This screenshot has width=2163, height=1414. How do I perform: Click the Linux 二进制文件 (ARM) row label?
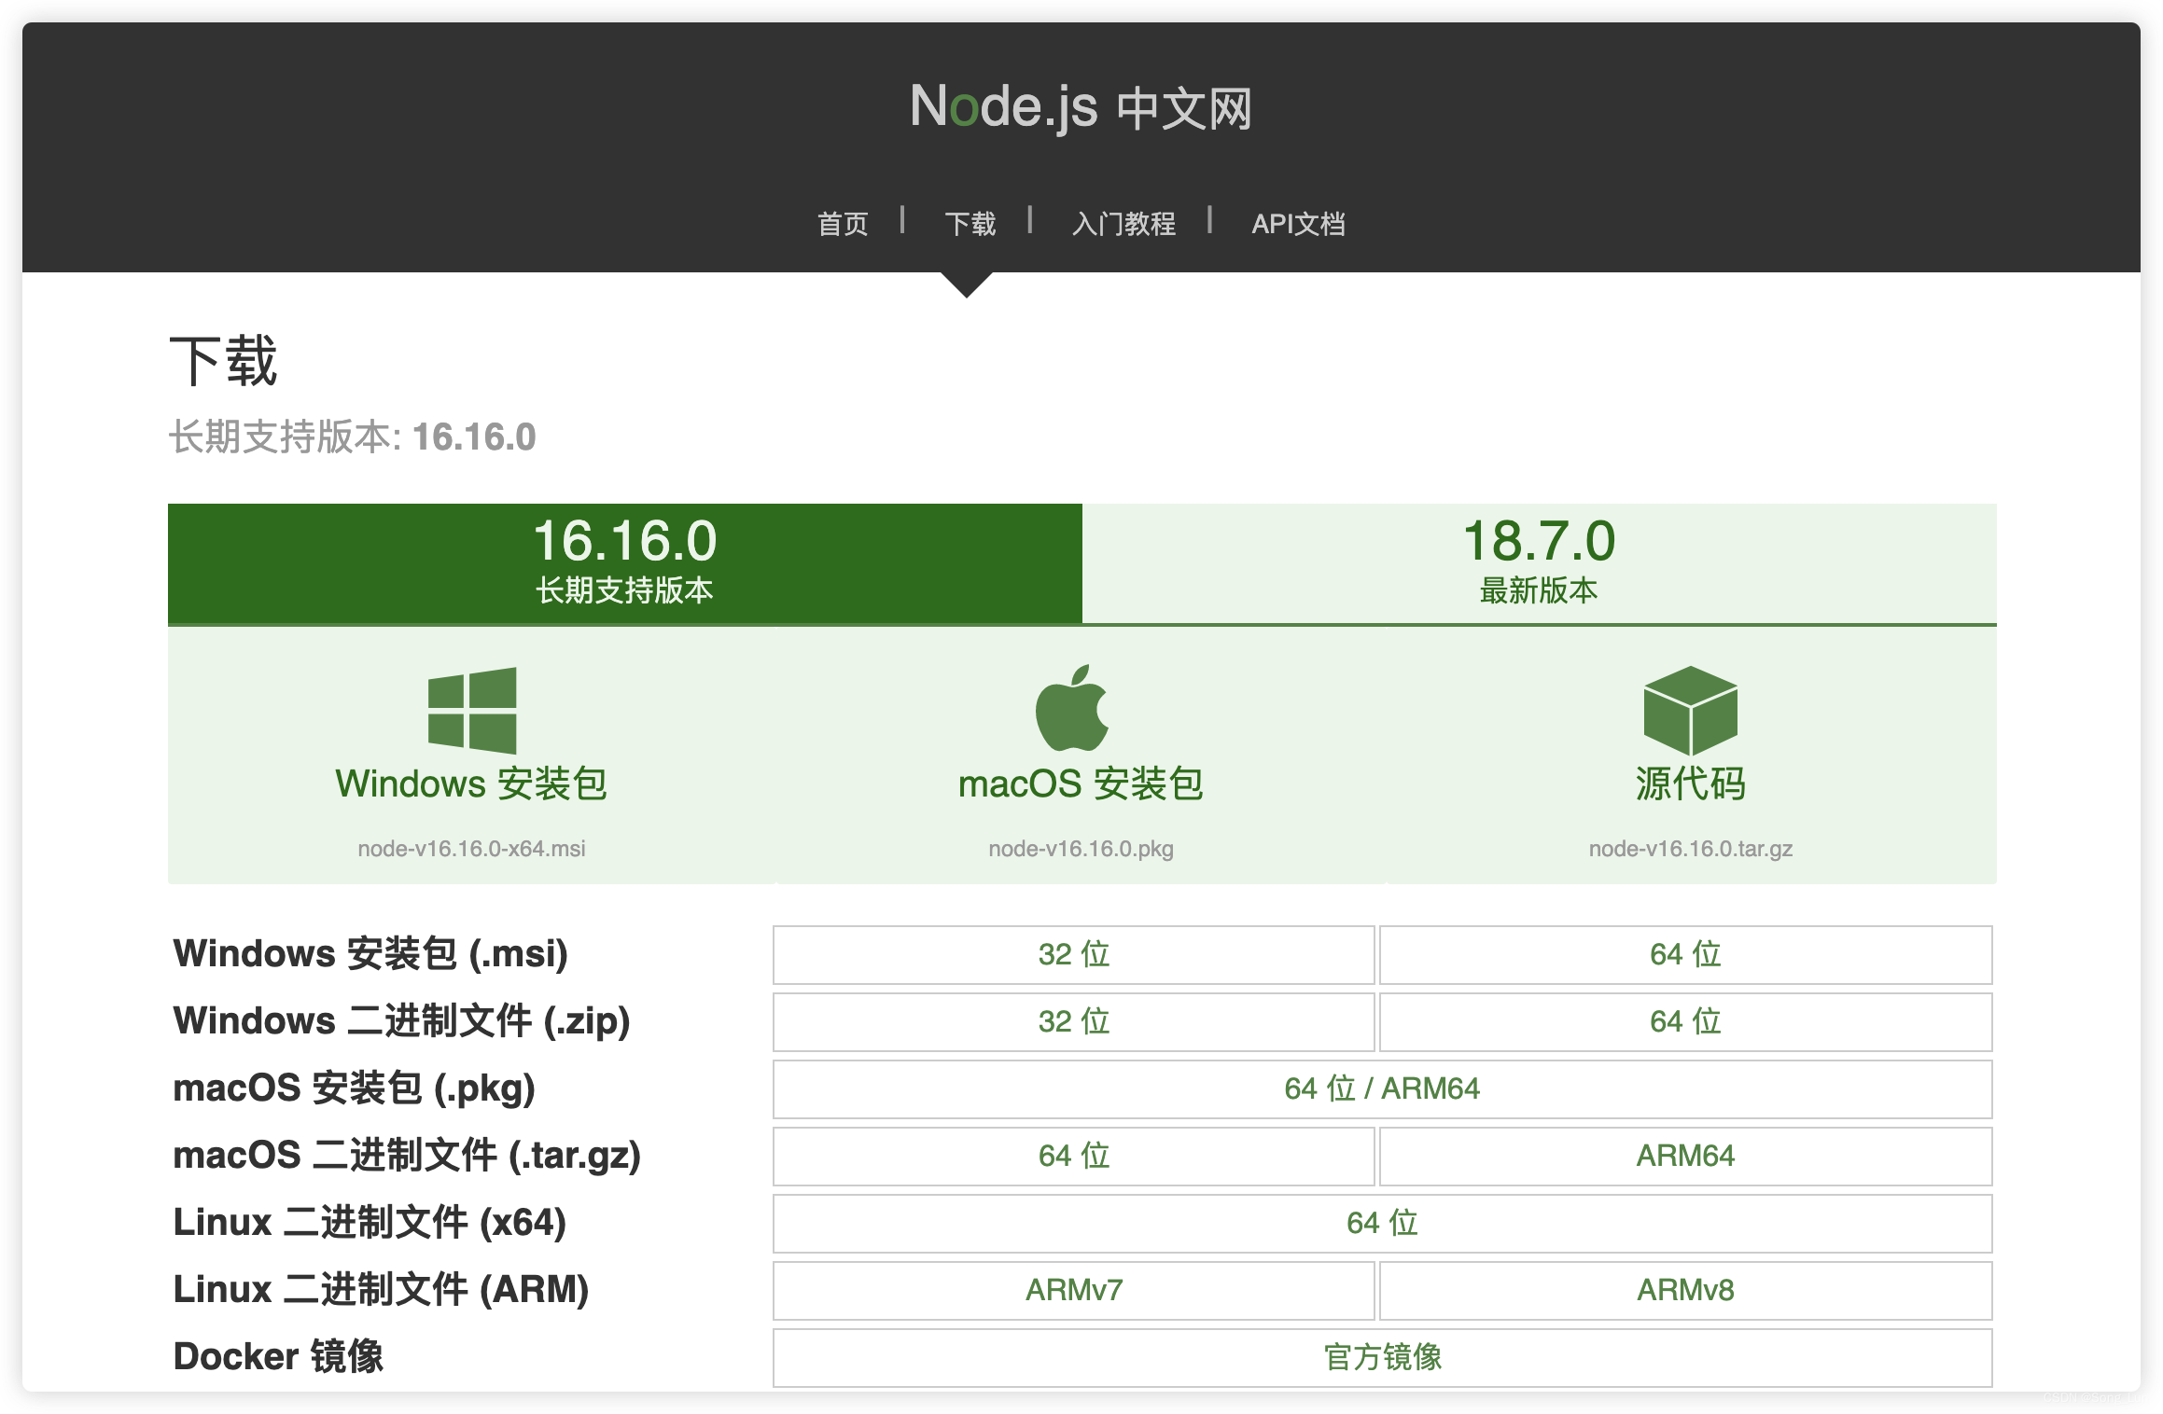(x=381, y=1290)
